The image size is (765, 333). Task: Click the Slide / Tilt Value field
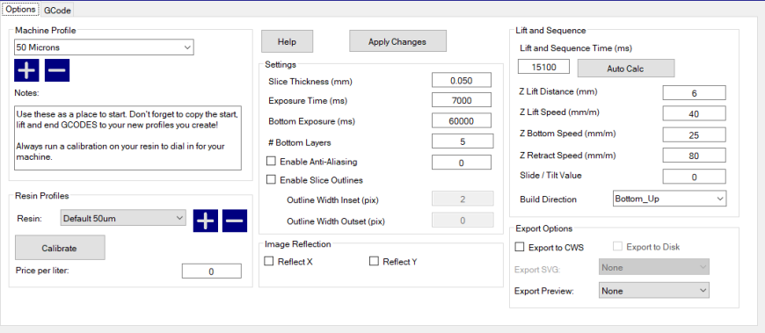[x=695, y=177]
